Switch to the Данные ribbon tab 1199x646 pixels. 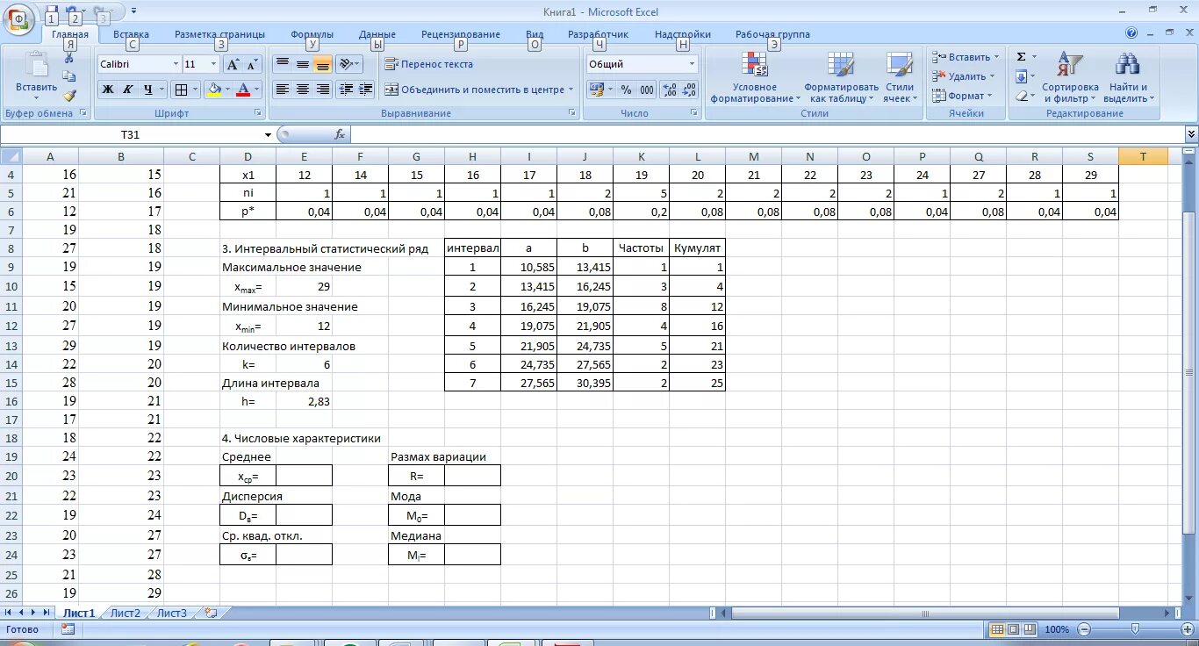[377, 34]
